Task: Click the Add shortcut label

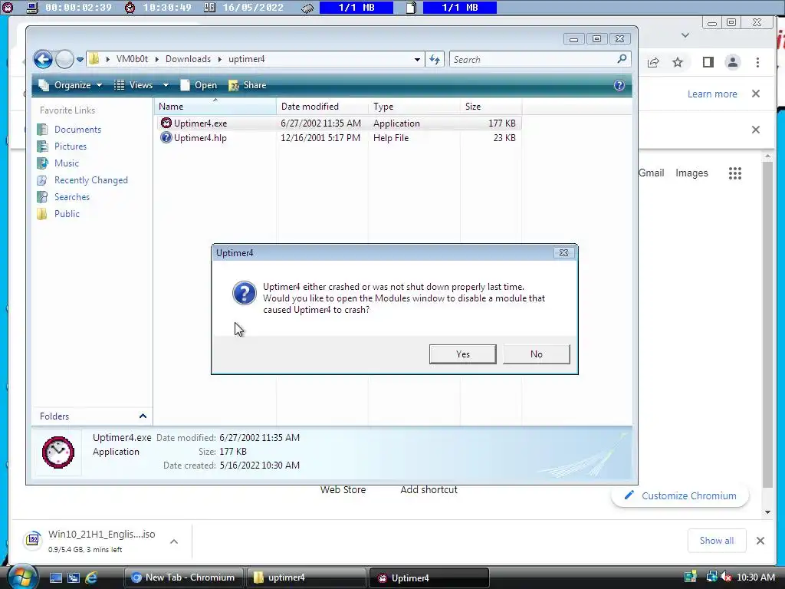Action: point(429,490)
